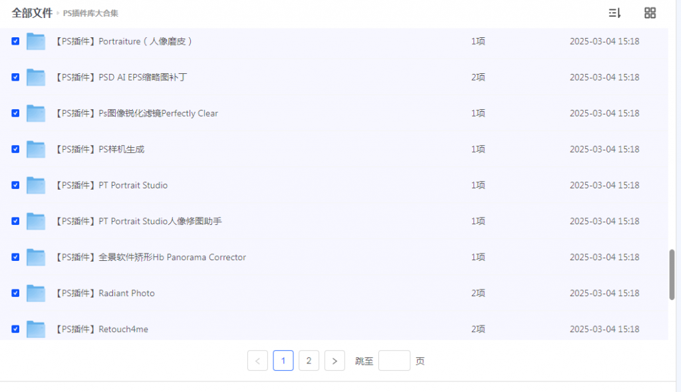Image resolution: width=681 pixels, height=392 pixels.
Task: Click the 跳至 page number input
Action: pos(394,361)
